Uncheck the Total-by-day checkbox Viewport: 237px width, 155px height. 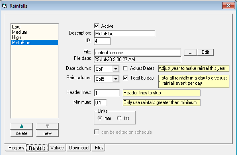coord(125,78)
